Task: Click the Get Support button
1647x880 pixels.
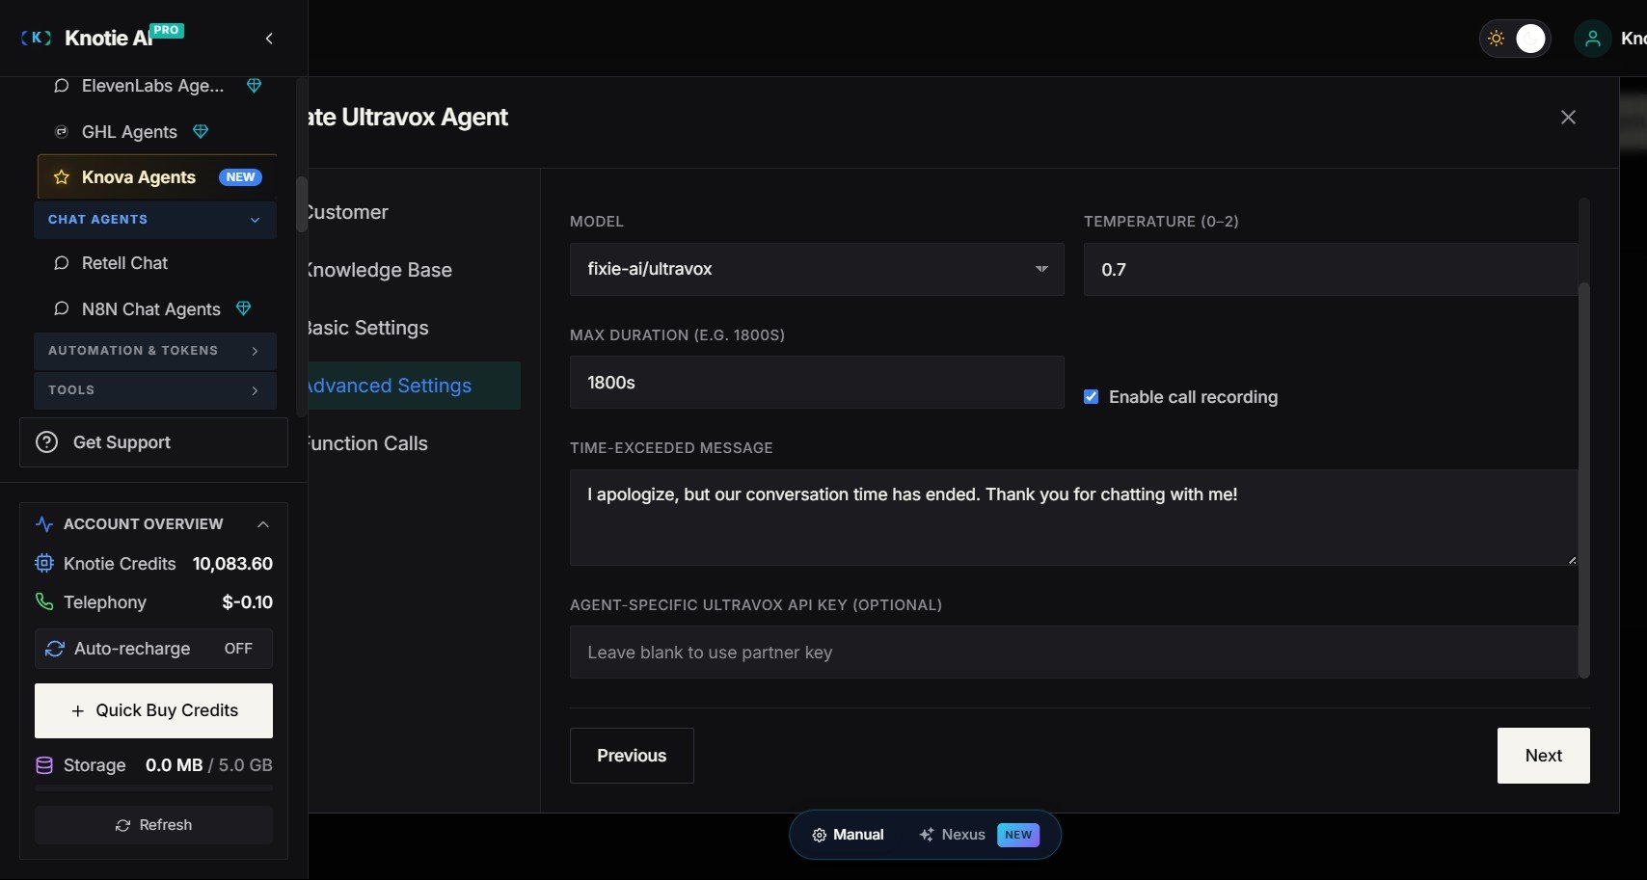Action: [x=153, y=442]
